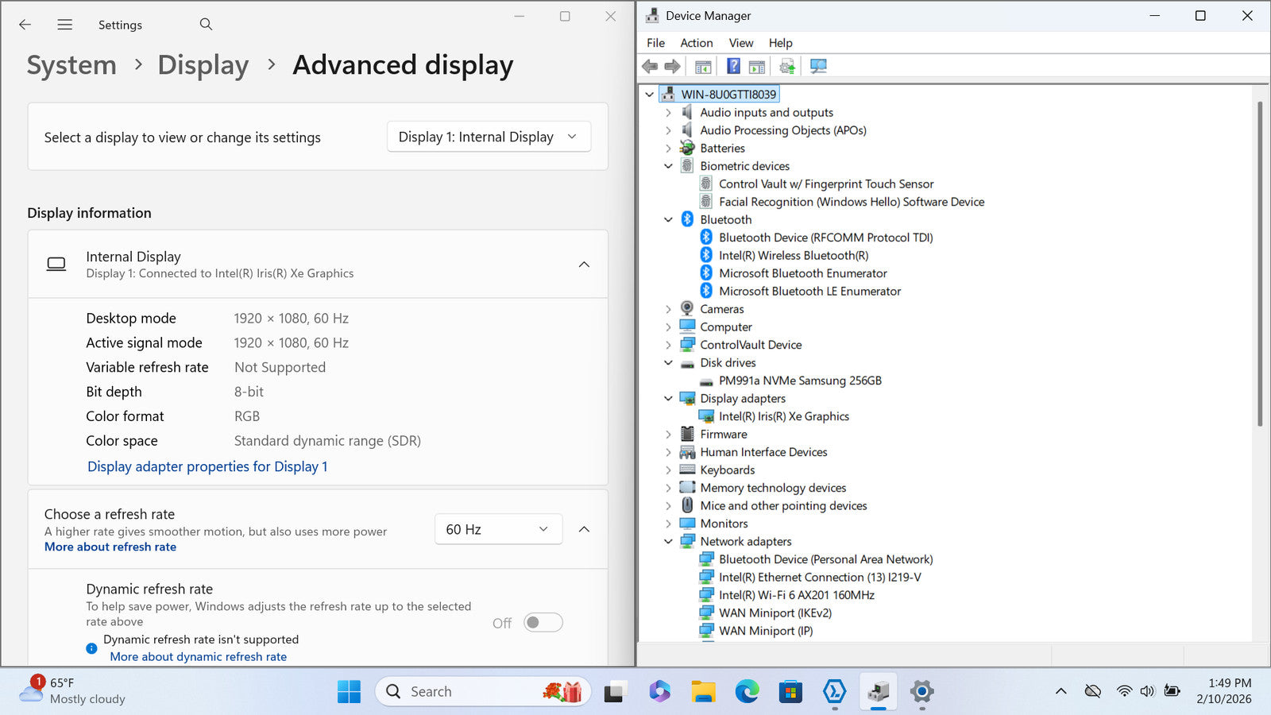Toggle the Dynamic refresh rate switch

543,623
